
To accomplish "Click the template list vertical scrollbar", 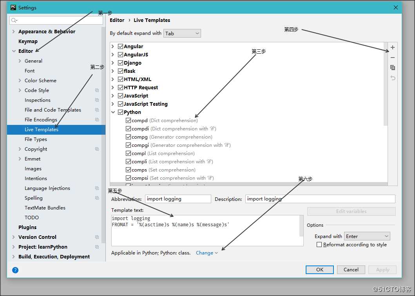I will 386,84.
